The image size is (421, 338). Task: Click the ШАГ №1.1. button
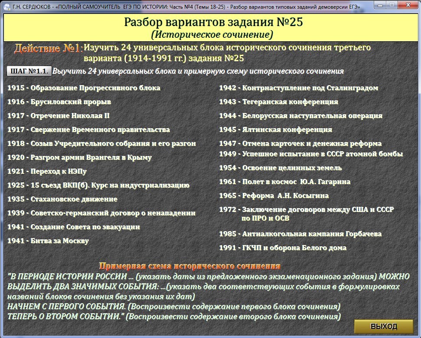click(x=29, y=71)
